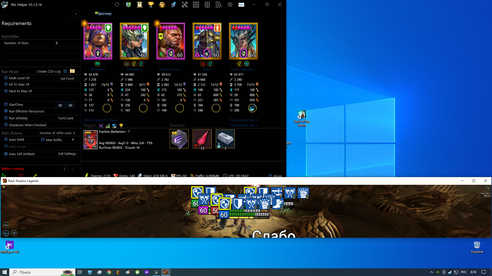Click the StartTime minutes field
The height and width of the screenshot is (276, 492).
pos(70,105)
